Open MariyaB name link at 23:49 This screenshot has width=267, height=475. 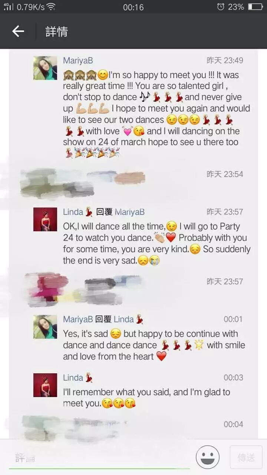click(x=78, y=60)
